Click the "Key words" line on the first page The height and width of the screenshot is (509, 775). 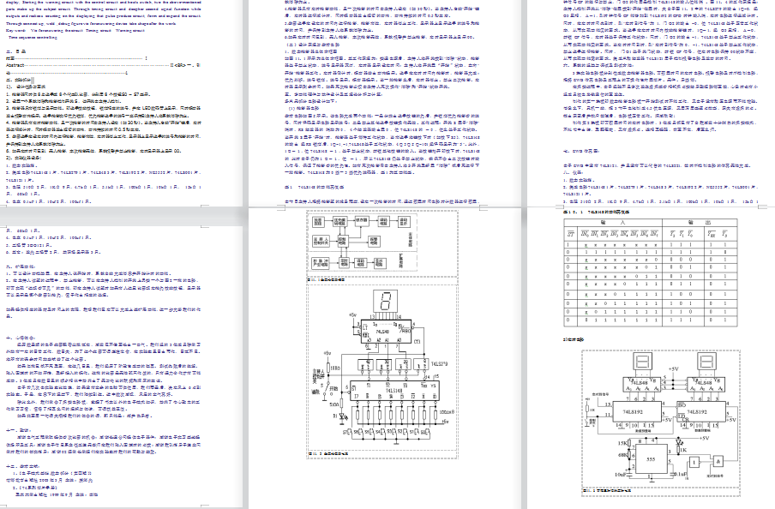coord(75,31)
